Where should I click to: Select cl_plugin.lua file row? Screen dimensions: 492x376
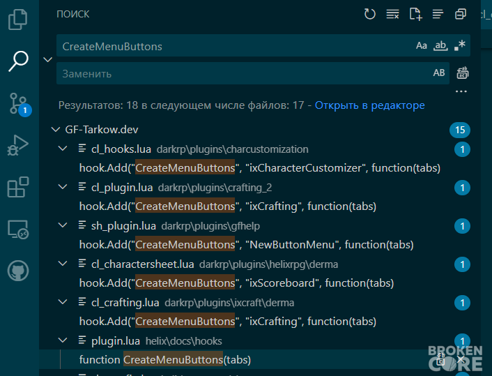[x=260, y=187]
